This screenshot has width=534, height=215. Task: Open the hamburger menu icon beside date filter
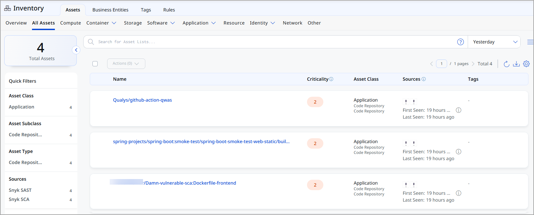coord(530,42)
